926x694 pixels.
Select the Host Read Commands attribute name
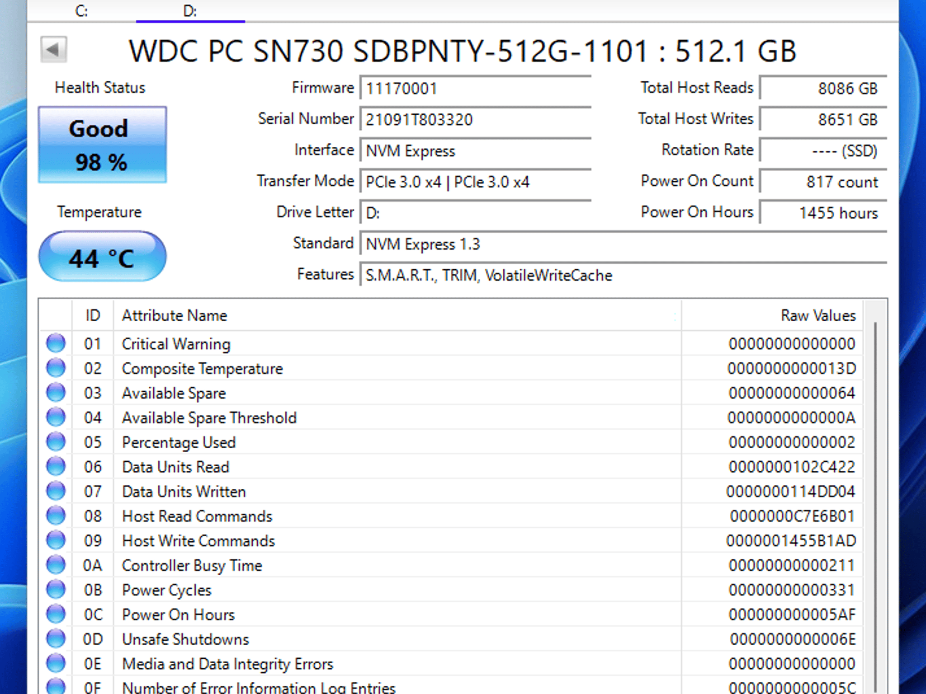[x=198, y=516]
